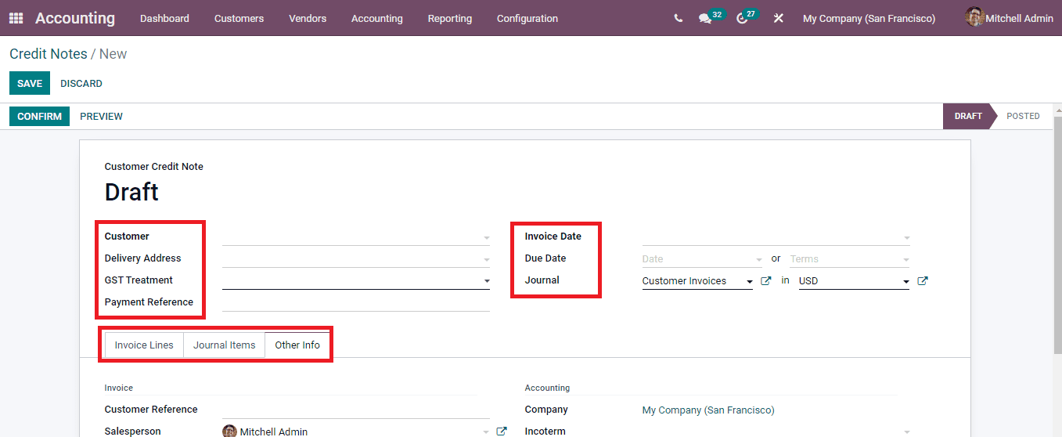Open external link icon next to USD currency
1062x437 pixels.
[x=923, y=281]
